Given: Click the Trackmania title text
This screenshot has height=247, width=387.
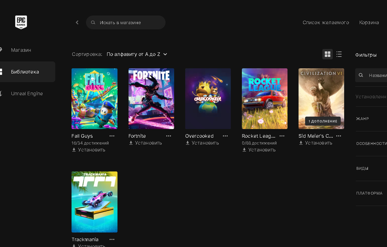Looking at the screenshot, I should coord(85,239).
